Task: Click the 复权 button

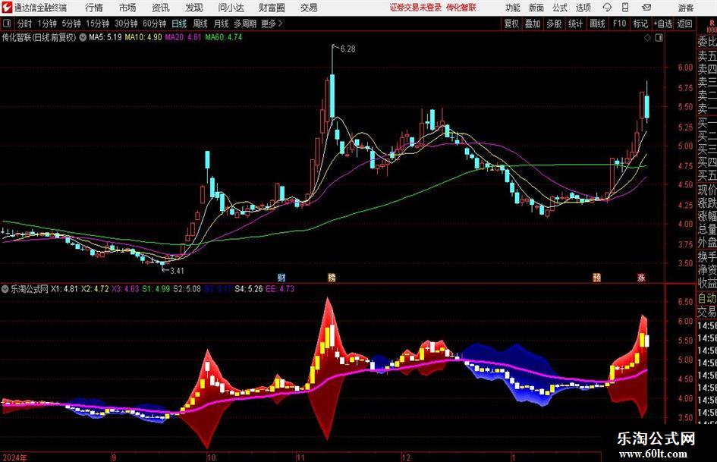Action: click(x=511, y=24)
